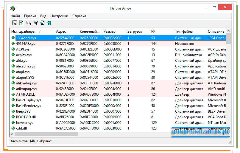Click the green icon beside 49134AE.sys
Image resolution: width=240 pixels, height=153 pixels.
13,43
